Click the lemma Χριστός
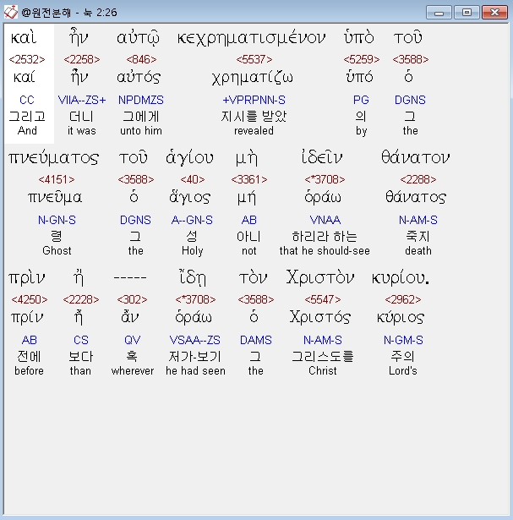 pyautogui.click(x=320, y=317)
